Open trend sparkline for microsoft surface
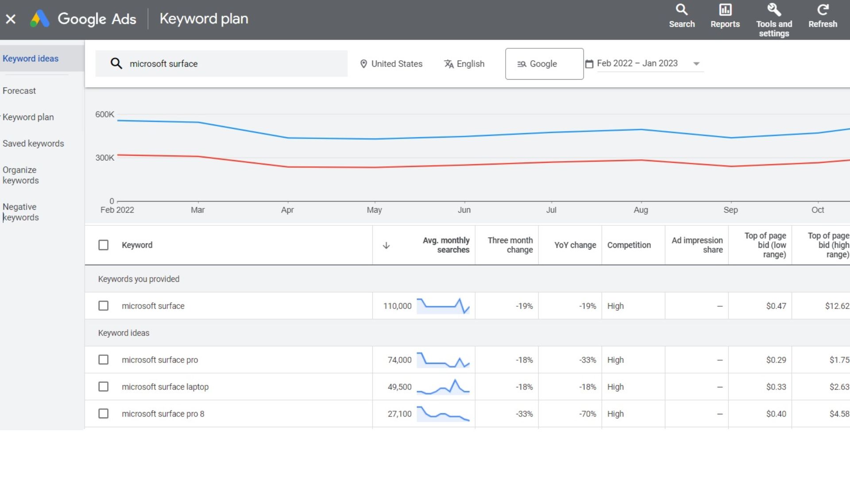The height and width of the screenshot is (478, 850). coord(443,306)
